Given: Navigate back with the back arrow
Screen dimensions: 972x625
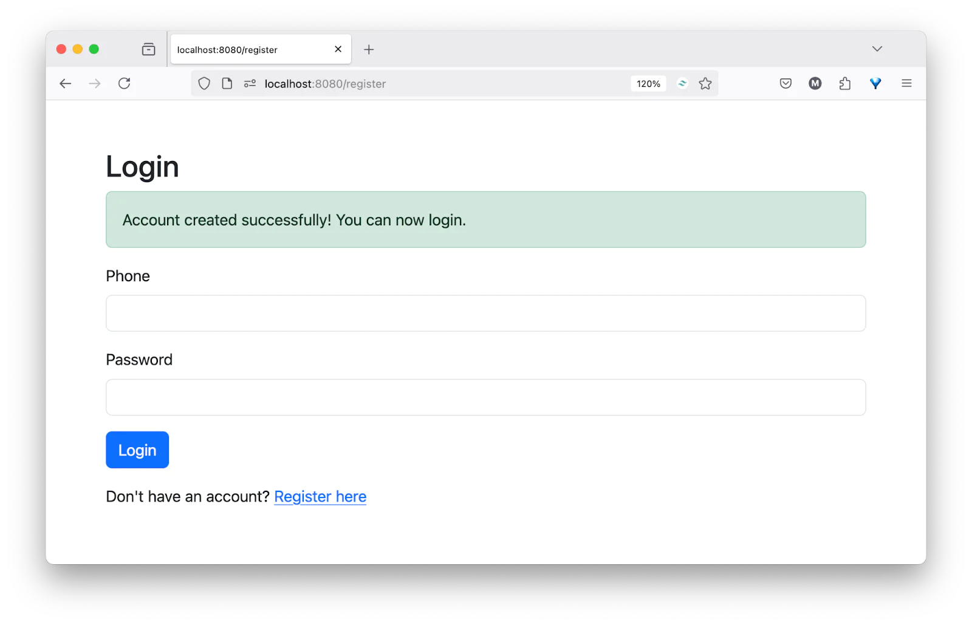Looking at the screenshot, I should [x=65, y=83].
